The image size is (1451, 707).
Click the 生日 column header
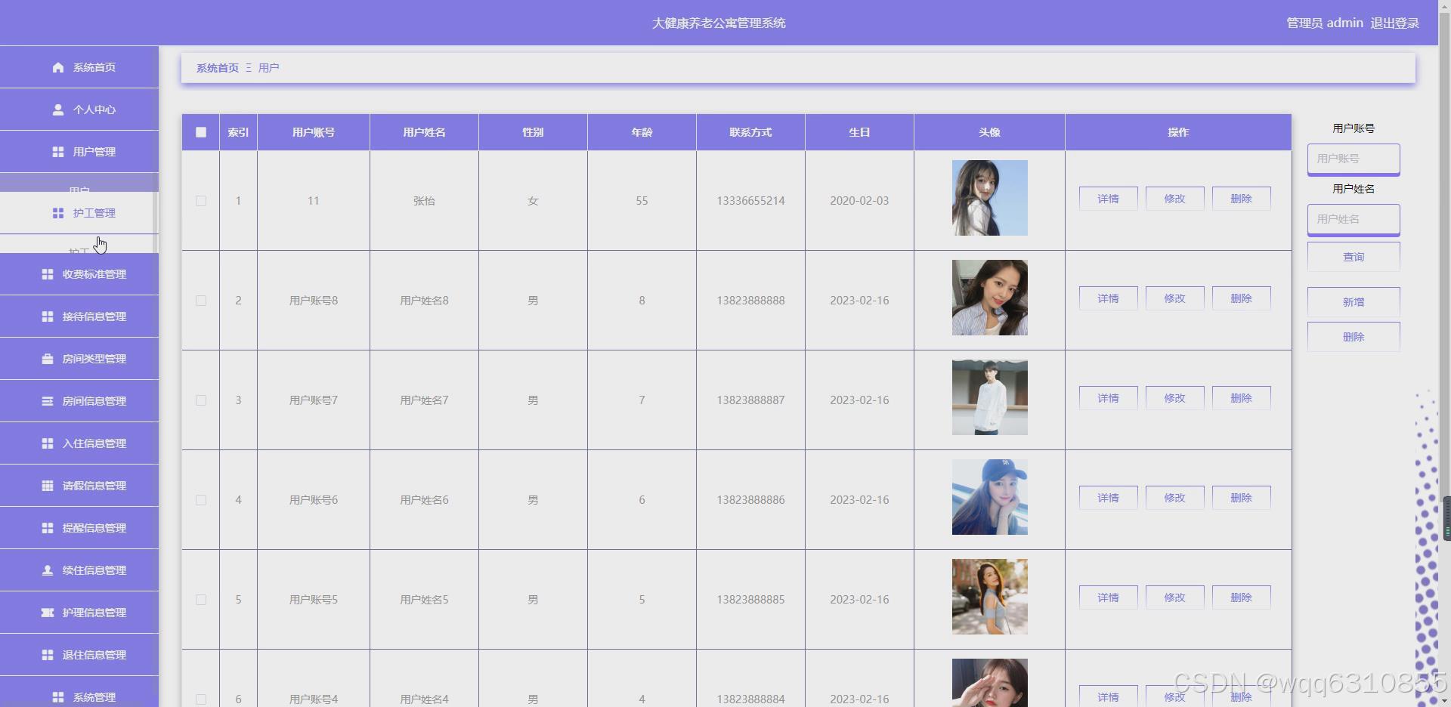pos(859,132)
